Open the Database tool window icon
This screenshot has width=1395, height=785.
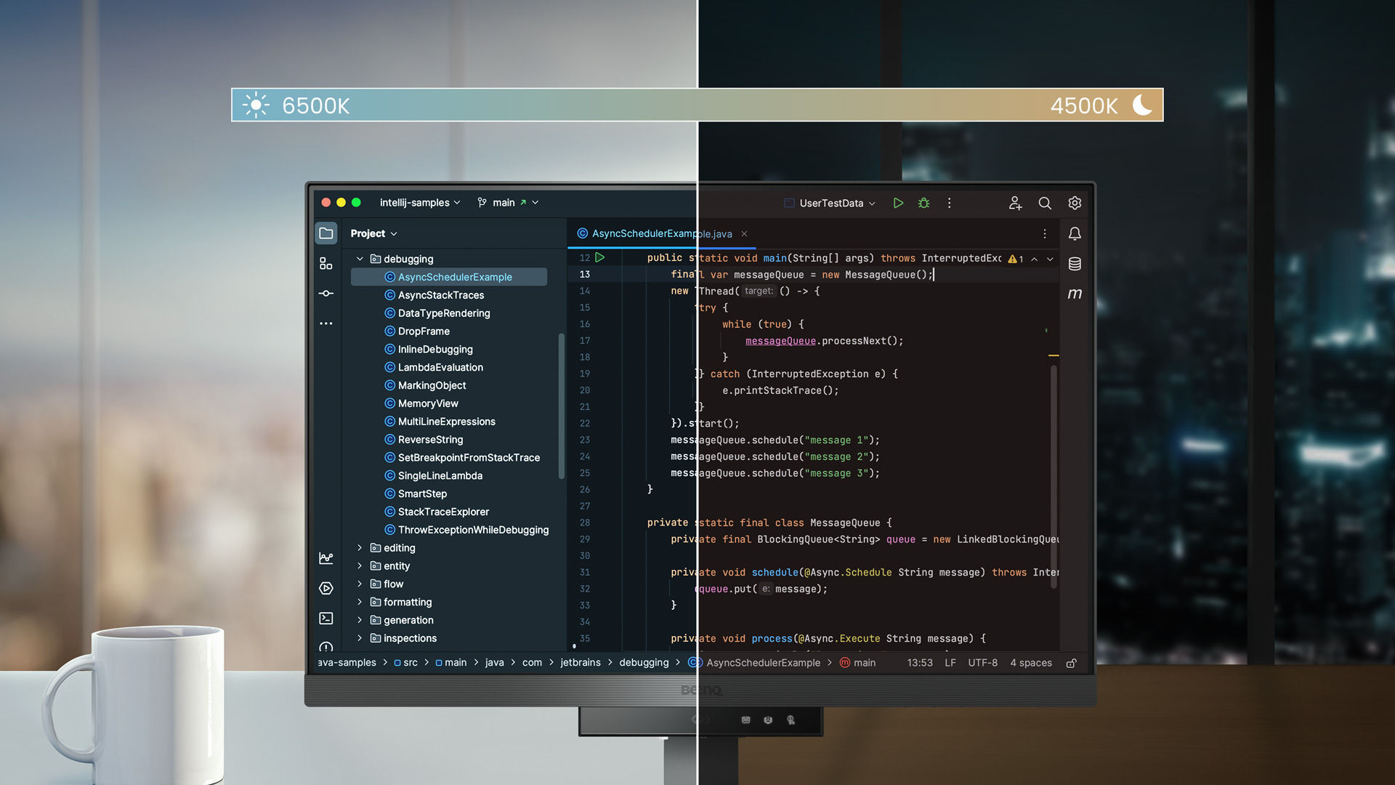(x=1075, y=264)
